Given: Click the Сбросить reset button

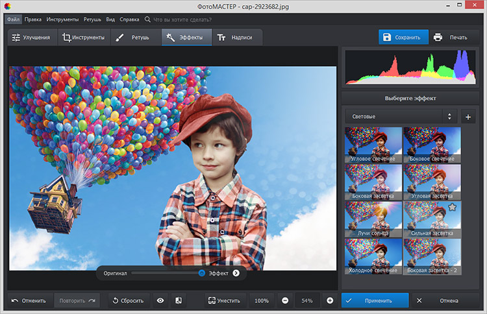Looking at the screenshot, I should (127, 300).
